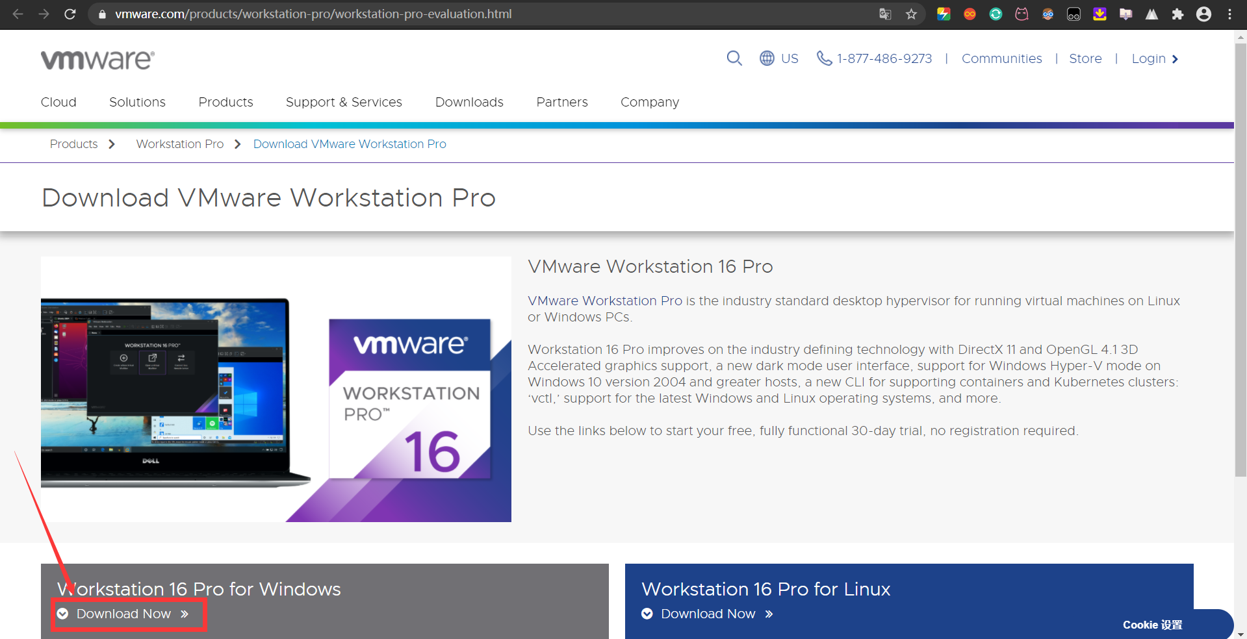
Task: Select the Download VMware Workstation Pro breadcrumb
Action: pyautogui.click(x=350, y=144)
